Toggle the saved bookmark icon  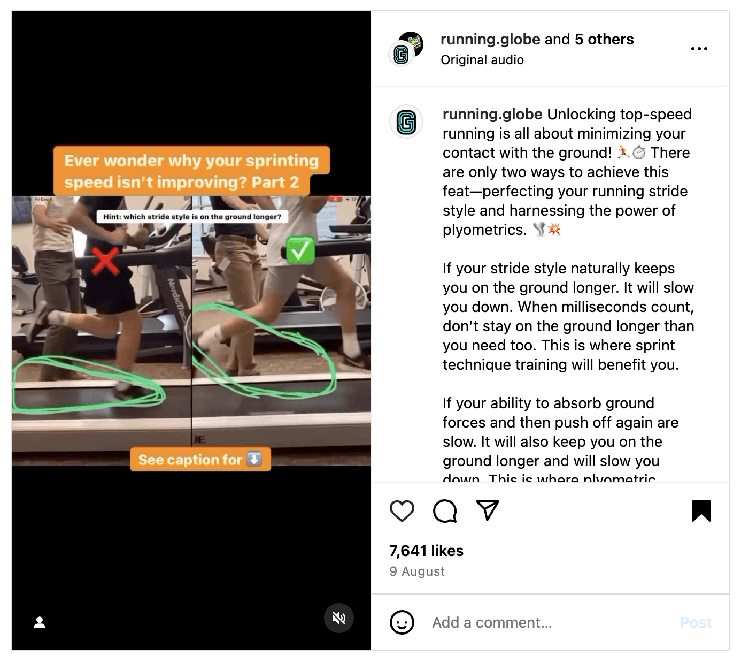click(701, 511)
